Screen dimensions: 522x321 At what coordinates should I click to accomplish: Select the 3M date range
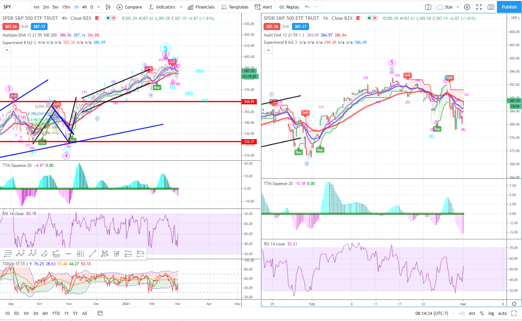[x=36, y=313]
